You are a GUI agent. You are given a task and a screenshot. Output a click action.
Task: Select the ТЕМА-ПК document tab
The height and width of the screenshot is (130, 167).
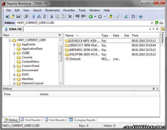coord(13,29)
